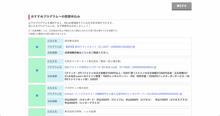Click external-link icon after mixhost program
Screen dimensions: 220x116
click(x=181, y=94)
